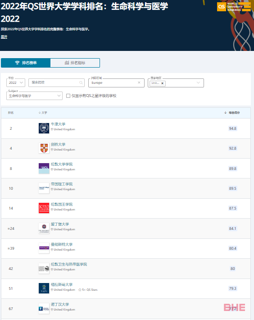Open the Subject 生命科学与医学 dropdown
The width and height of the screenshot is (254, 320).
pyautogui.click(x=34, y=96)
